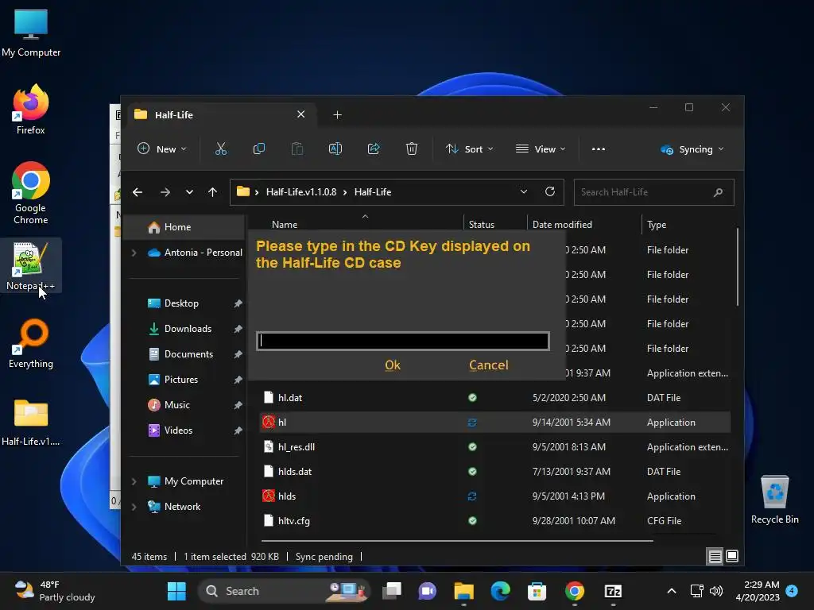This screenshot has width=814, height=610.
Task: Show hidden system tray icons
Action: click(671, 591)
